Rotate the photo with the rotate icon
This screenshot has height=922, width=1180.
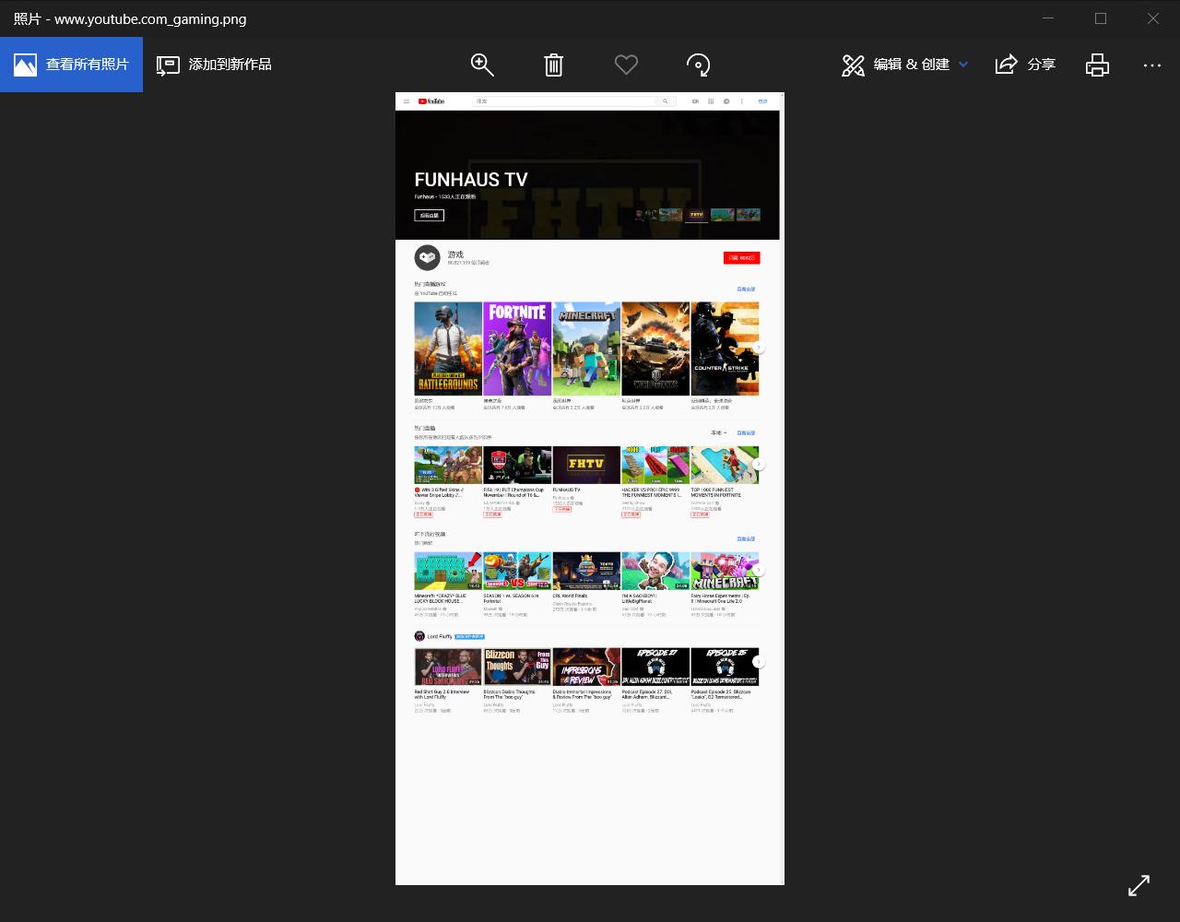(x=698, y=65)
